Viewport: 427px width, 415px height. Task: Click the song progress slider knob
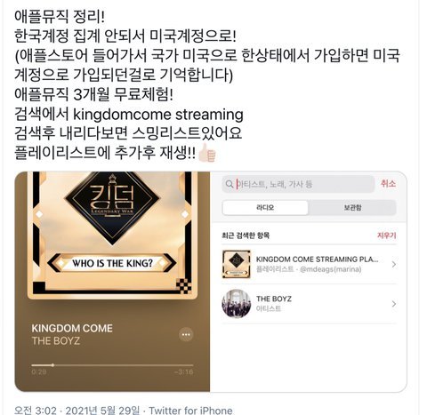click(x=52, y=365)
